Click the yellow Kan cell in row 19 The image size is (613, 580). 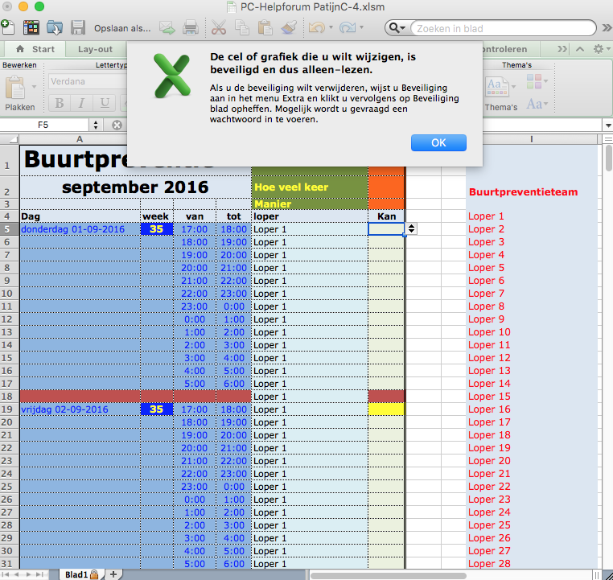[x=386, y=409]
